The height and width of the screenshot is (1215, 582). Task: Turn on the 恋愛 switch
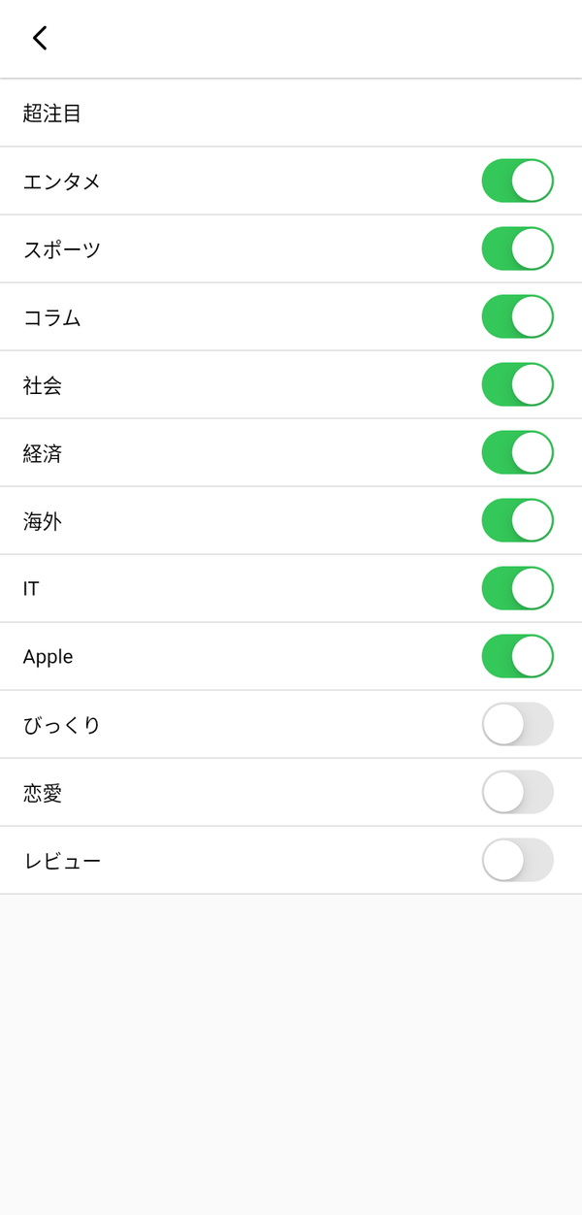point(518,792)
